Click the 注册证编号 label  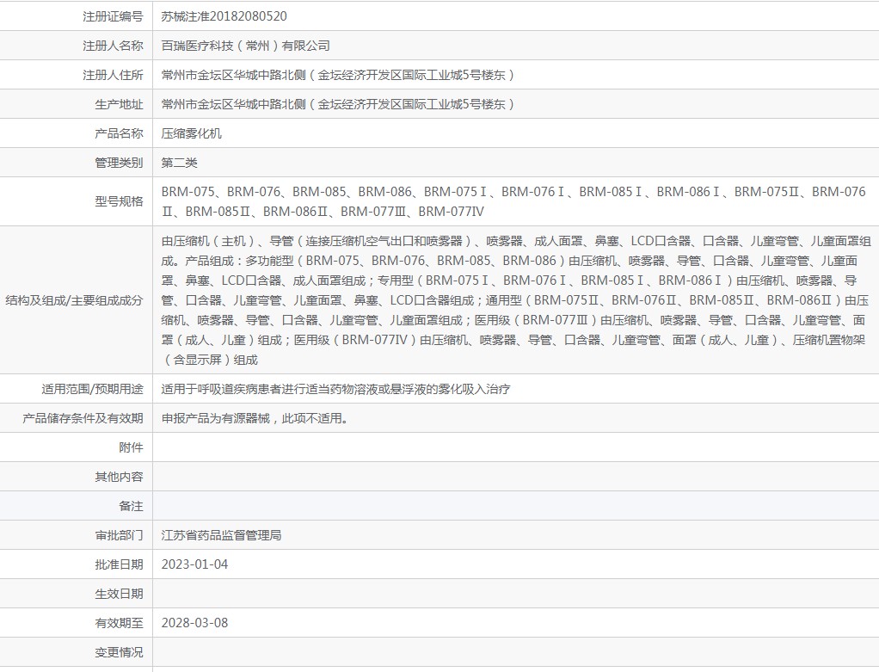click(x=113, y=16)
